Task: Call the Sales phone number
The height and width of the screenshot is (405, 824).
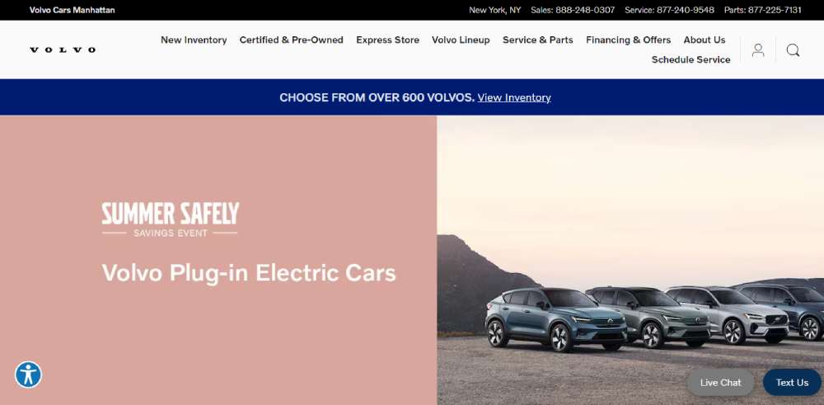Action: (585, 10)
